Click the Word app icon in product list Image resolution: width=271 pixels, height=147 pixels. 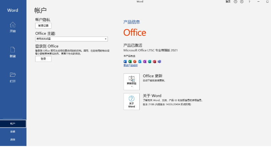[x=125, y=62]
